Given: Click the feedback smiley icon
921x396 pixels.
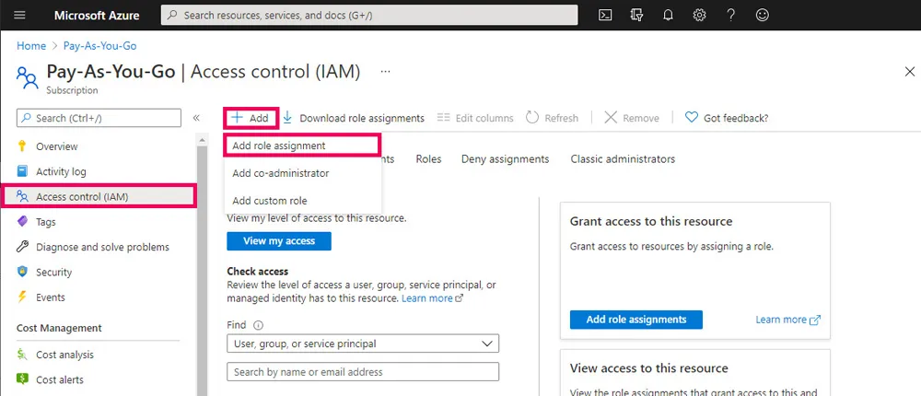Looking at the screenshot, I should click(x=763, y=16).
